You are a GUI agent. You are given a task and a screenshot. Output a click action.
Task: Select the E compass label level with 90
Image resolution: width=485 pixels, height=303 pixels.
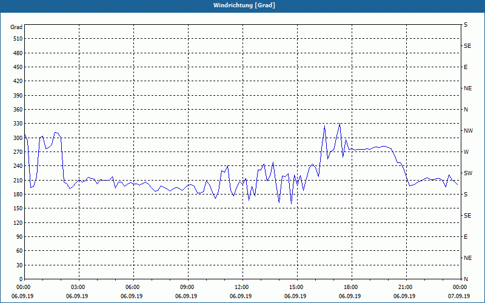click(x=466, y=237)
